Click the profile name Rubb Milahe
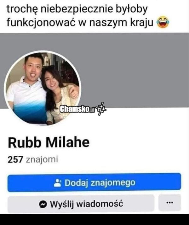Image resolution: width=189 pixels, height=225 pixels. coord(49,142)
